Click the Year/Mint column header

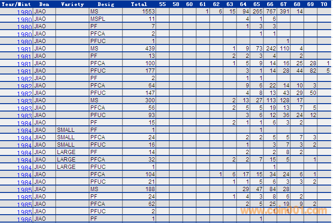tap(17, 4)
